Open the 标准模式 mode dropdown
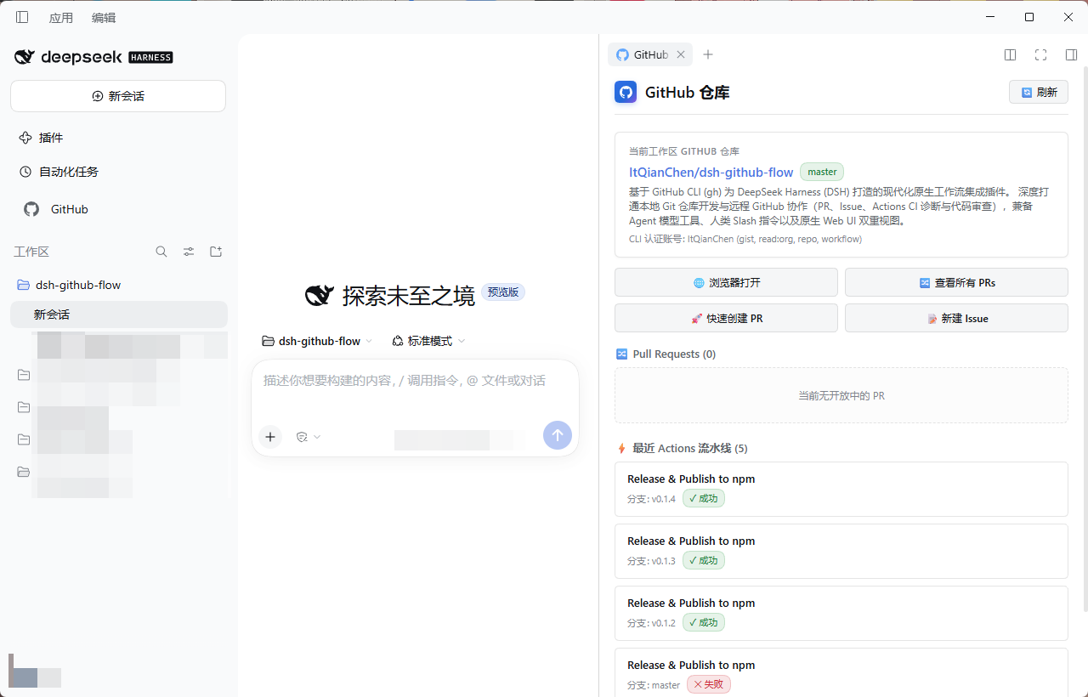This screenshot has width=1088, height=697. pyautogui.click(x=428, y=341)
